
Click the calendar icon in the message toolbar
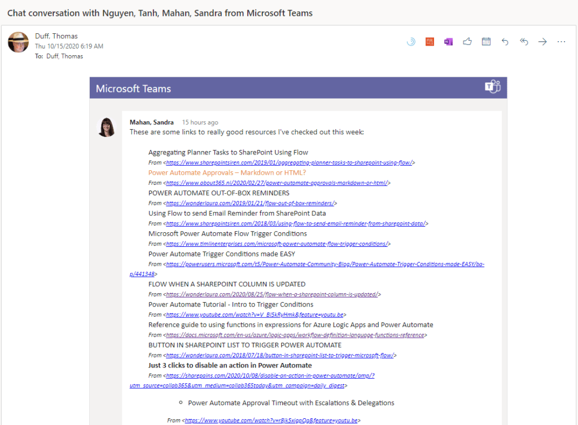coord(486,42)
